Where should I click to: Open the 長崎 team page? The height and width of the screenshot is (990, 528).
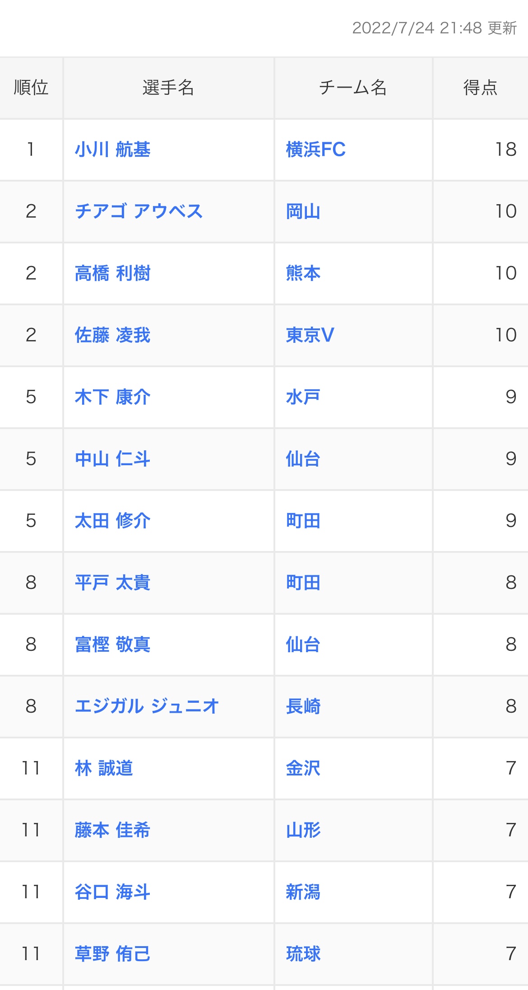[x=303, y=706]
